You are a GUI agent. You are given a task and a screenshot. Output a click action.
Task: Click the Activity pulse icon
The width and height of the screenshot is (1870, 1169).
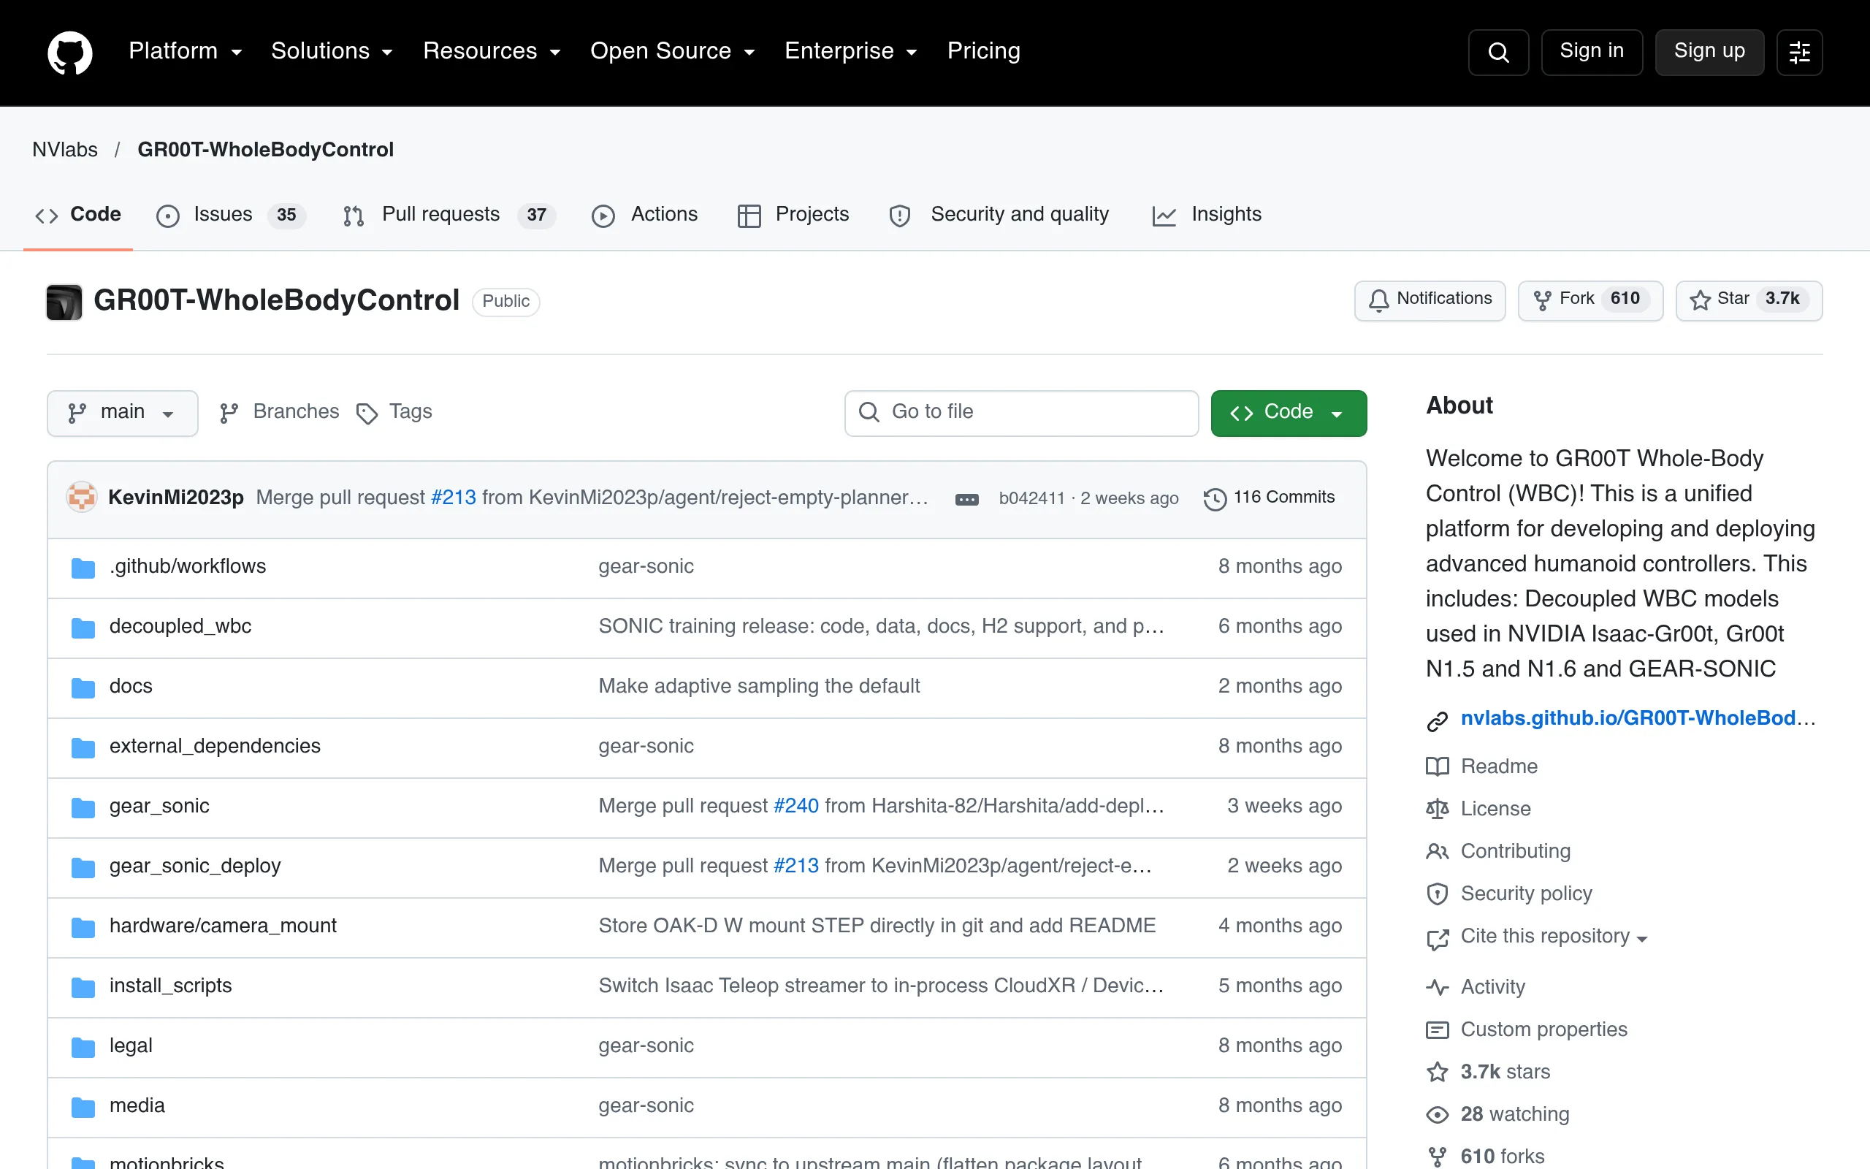[1437, 987]
